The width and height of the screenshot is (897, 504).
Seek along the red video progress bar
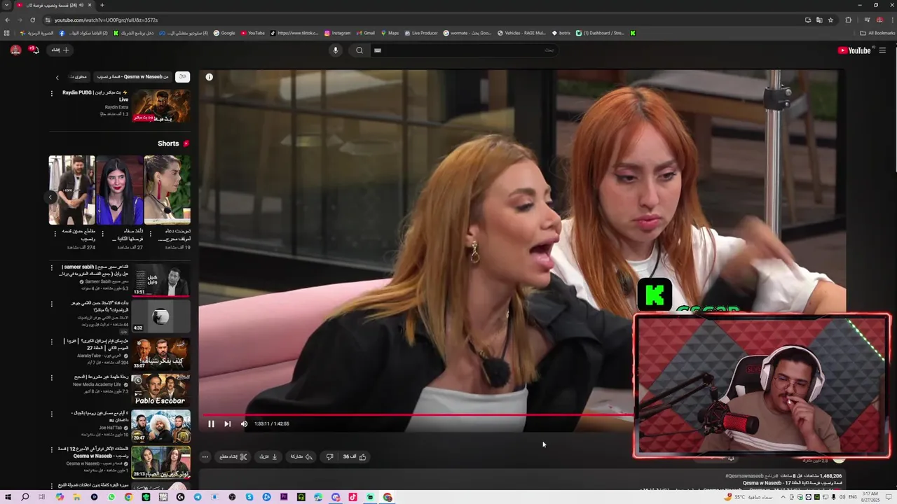tap(418, 414)
